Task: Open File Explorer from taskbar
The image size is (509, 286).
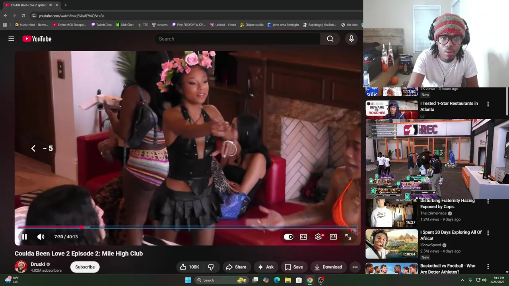Action: click(x=288, y=280)
